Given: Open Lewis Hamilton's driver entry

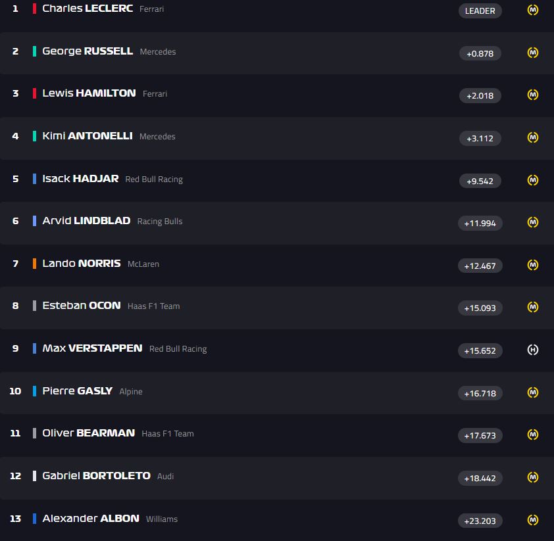Looking at the screenshot, I should (89, 93).
